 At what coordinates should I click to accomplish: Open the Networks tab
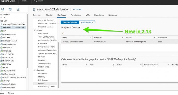pyautogui.click(x=112, y=15)
